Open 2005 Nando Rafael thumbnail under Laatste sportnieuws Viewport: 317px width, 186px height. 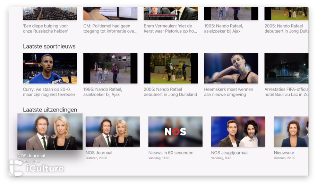[x=171, y=68]
